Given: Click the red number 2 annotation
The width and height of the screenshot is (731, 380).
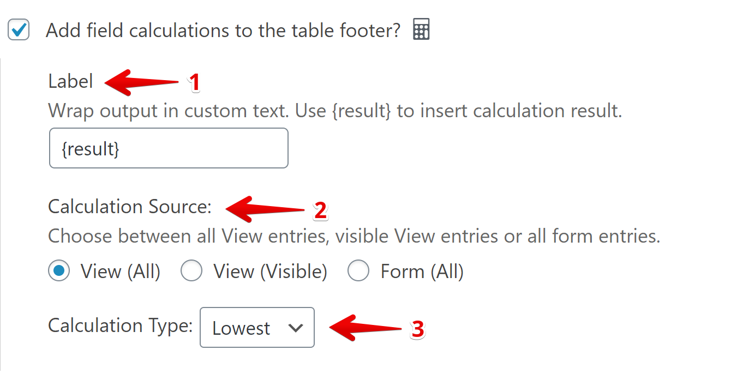Looking at the screenshot, I should coord(320,210).
